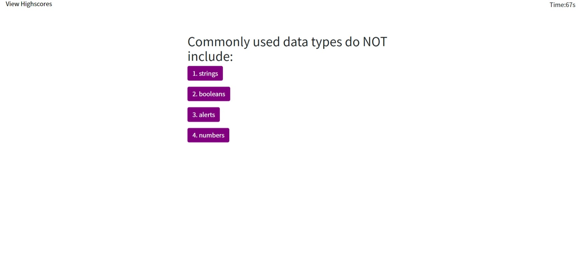Click the alerts purple button
Image resolution: width=581 pixels, height=278 pixels.
pos(203,114)
